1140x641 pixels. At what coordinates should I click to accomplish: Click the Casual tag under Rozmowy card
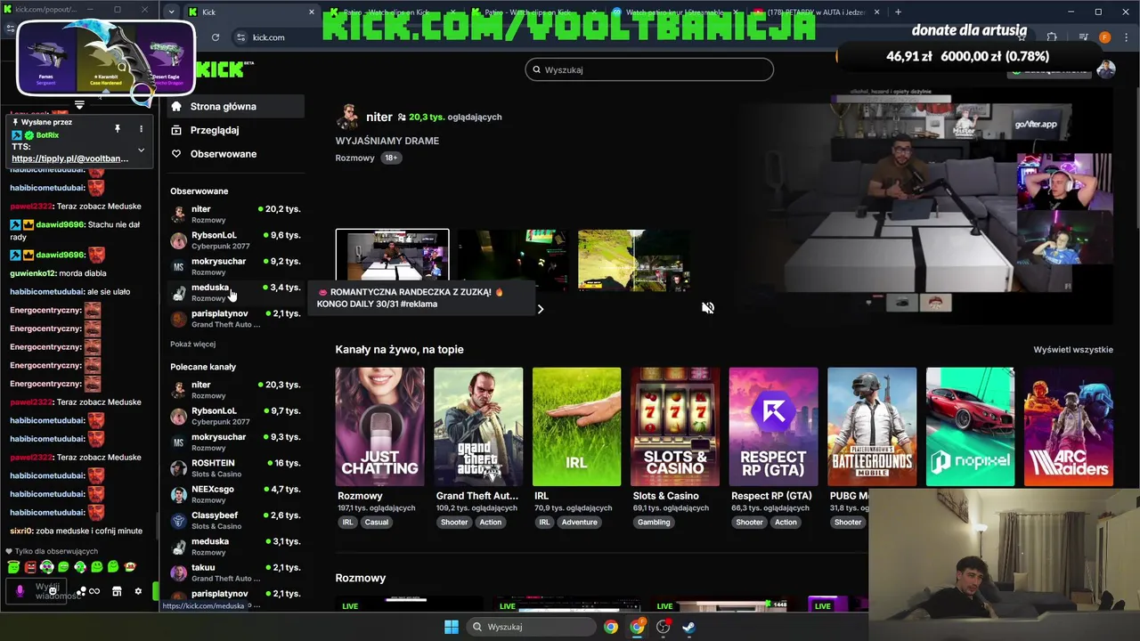376,523
